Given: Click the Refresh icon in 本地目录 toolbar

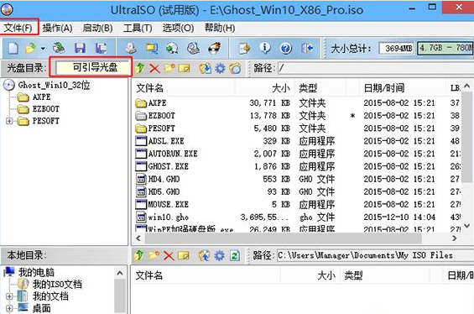Looking at the screenshot, I should coord(235,256).
